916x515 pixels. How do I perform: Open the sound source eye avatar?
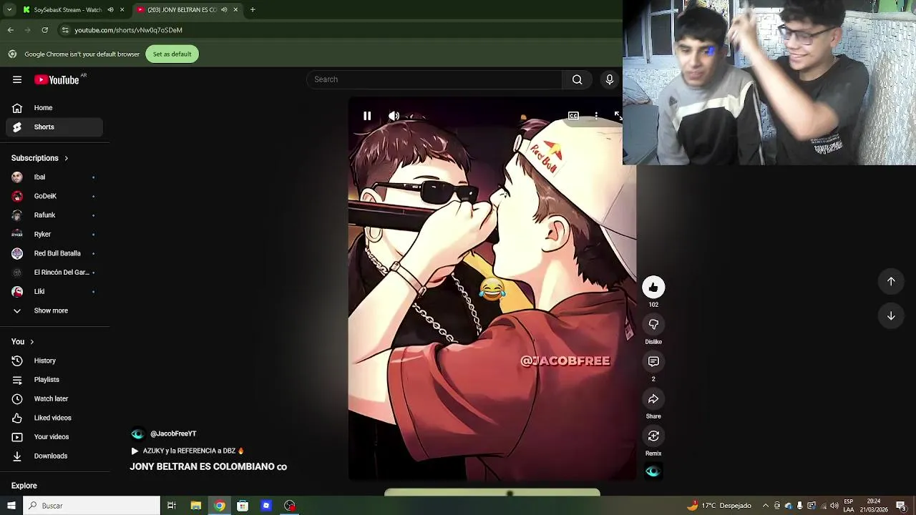(653, 471)
